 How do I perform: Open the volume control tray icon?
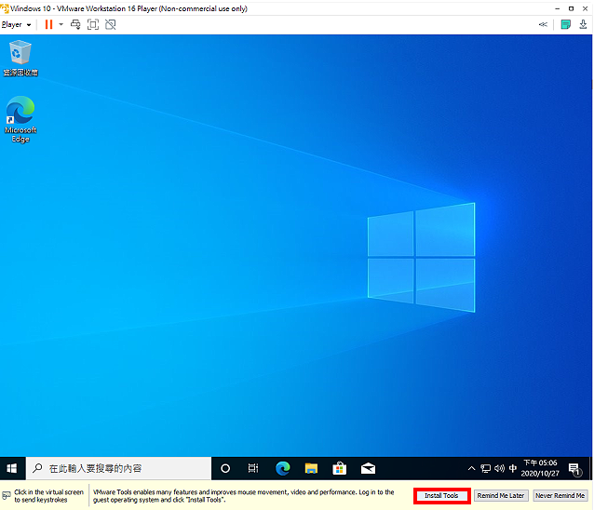pos(499,468)
